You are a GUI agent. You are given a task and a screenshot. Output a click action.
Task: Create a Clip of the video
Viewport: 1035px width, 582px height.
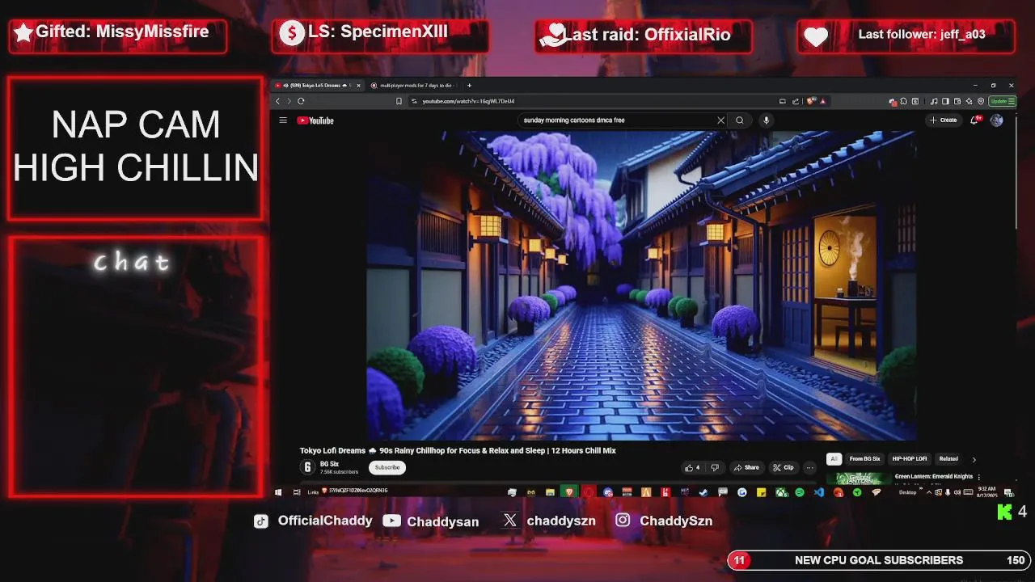point(783,467)
